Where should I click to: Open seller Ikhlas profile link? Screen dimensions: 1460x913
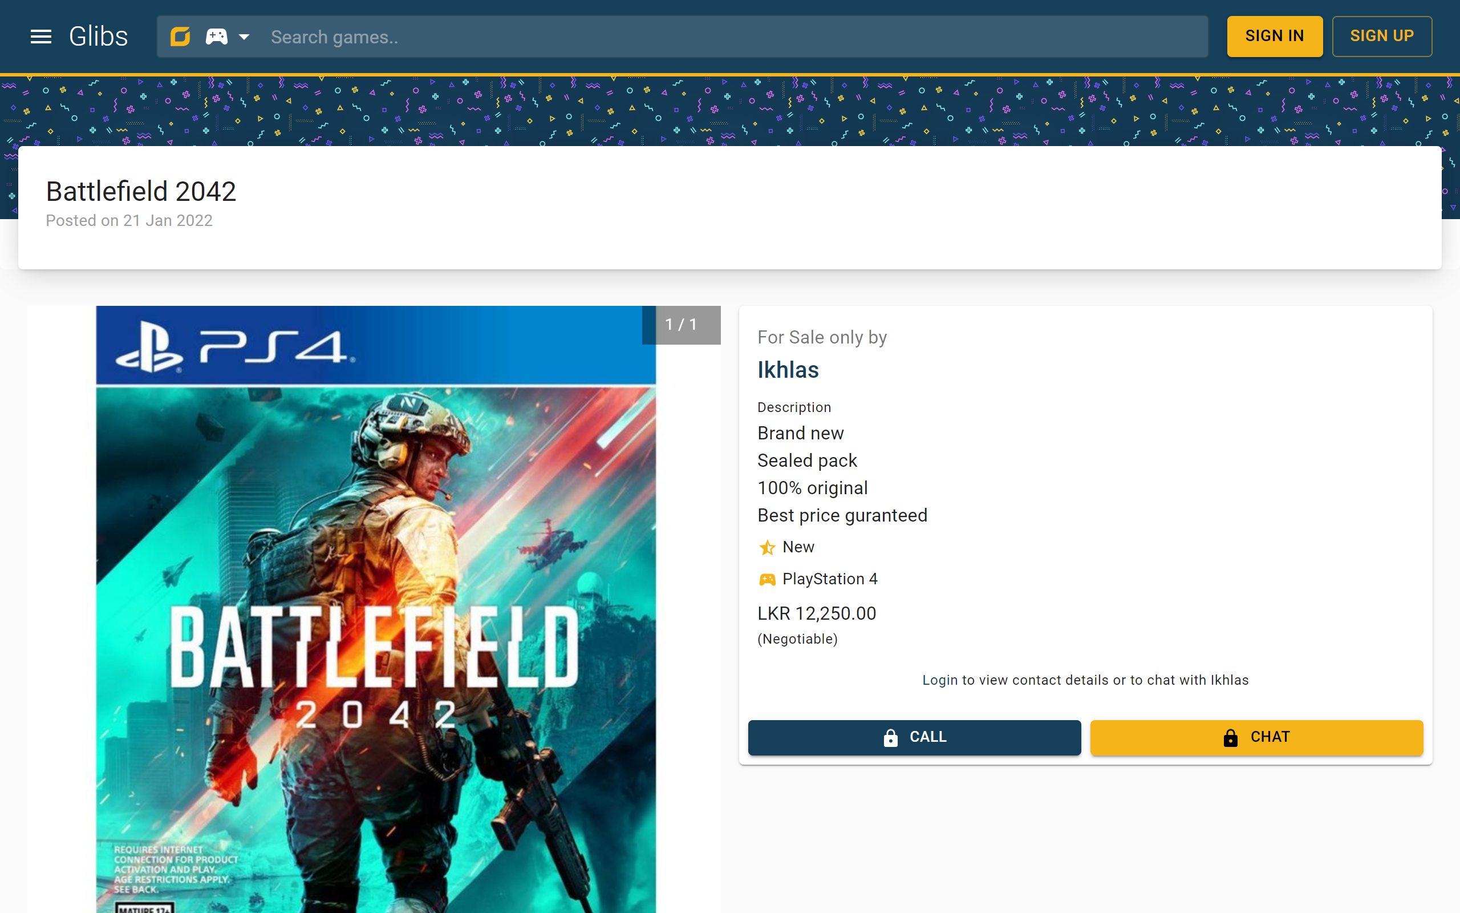coord(788,370)
